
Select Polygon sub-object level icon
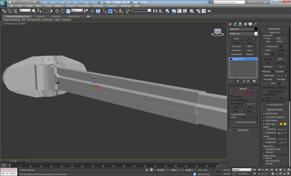(247, 93)
